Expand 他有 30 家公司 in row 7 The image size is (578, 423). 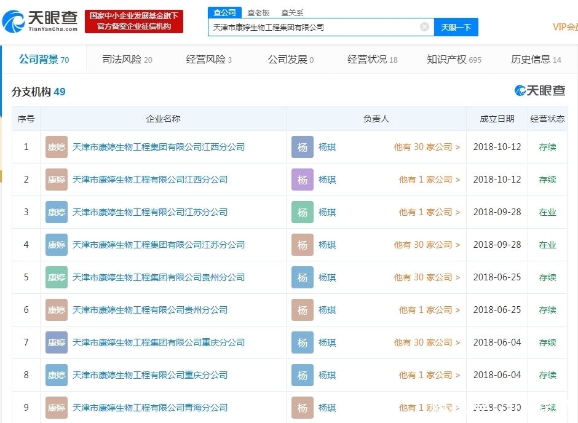pos(427,342)
